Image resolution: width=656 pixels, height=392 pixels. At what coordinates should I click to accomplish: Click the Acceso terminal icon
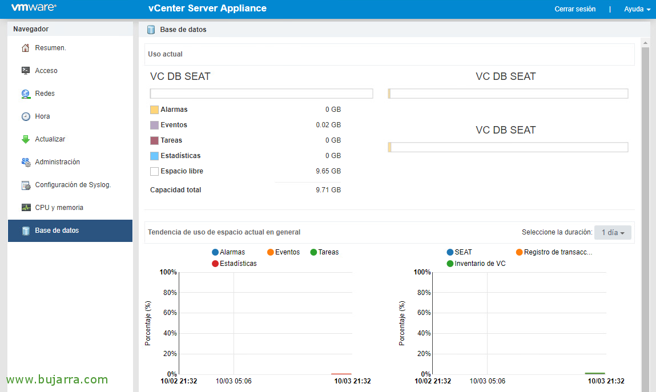pos(26,71)
